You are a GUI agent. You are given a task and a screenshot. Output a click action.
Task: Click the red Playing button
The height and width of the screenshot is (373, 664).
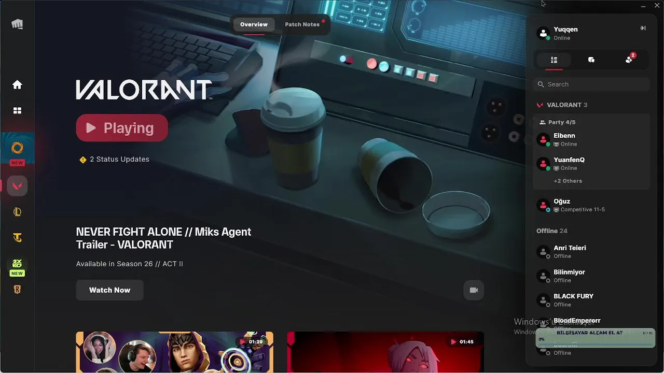pyautogui.click(x=122, y=128)
